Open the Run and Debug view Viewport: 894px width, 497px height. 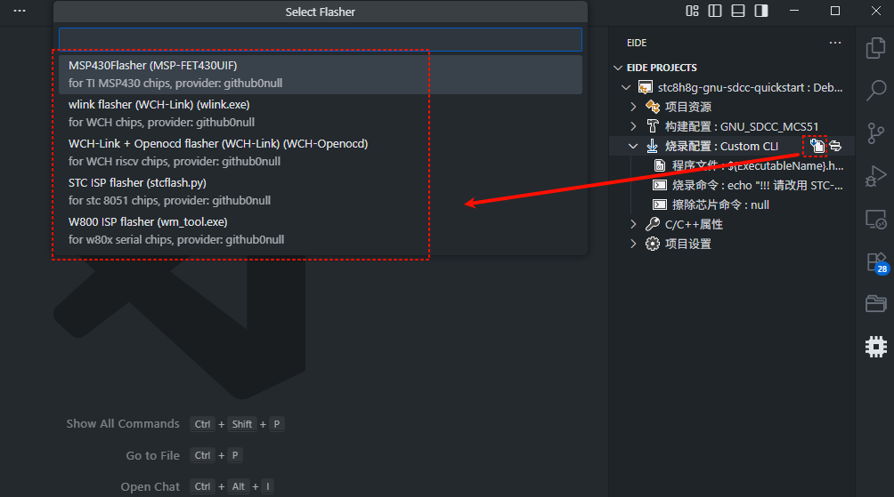click(876, 176)
